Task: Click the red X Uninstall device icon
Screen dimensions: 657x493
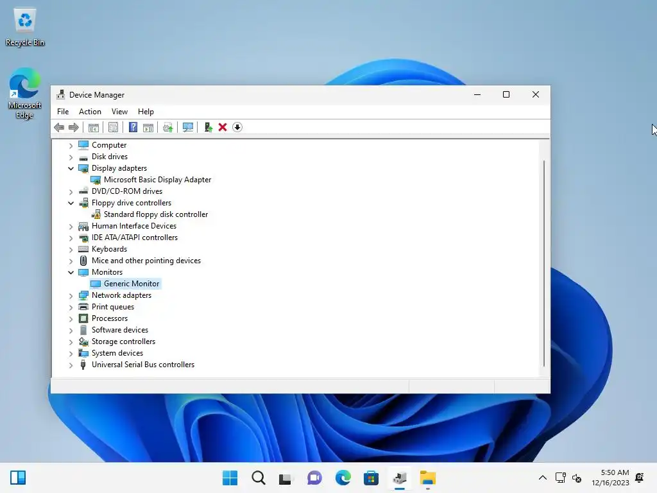Action: click(x=223, y=128)
